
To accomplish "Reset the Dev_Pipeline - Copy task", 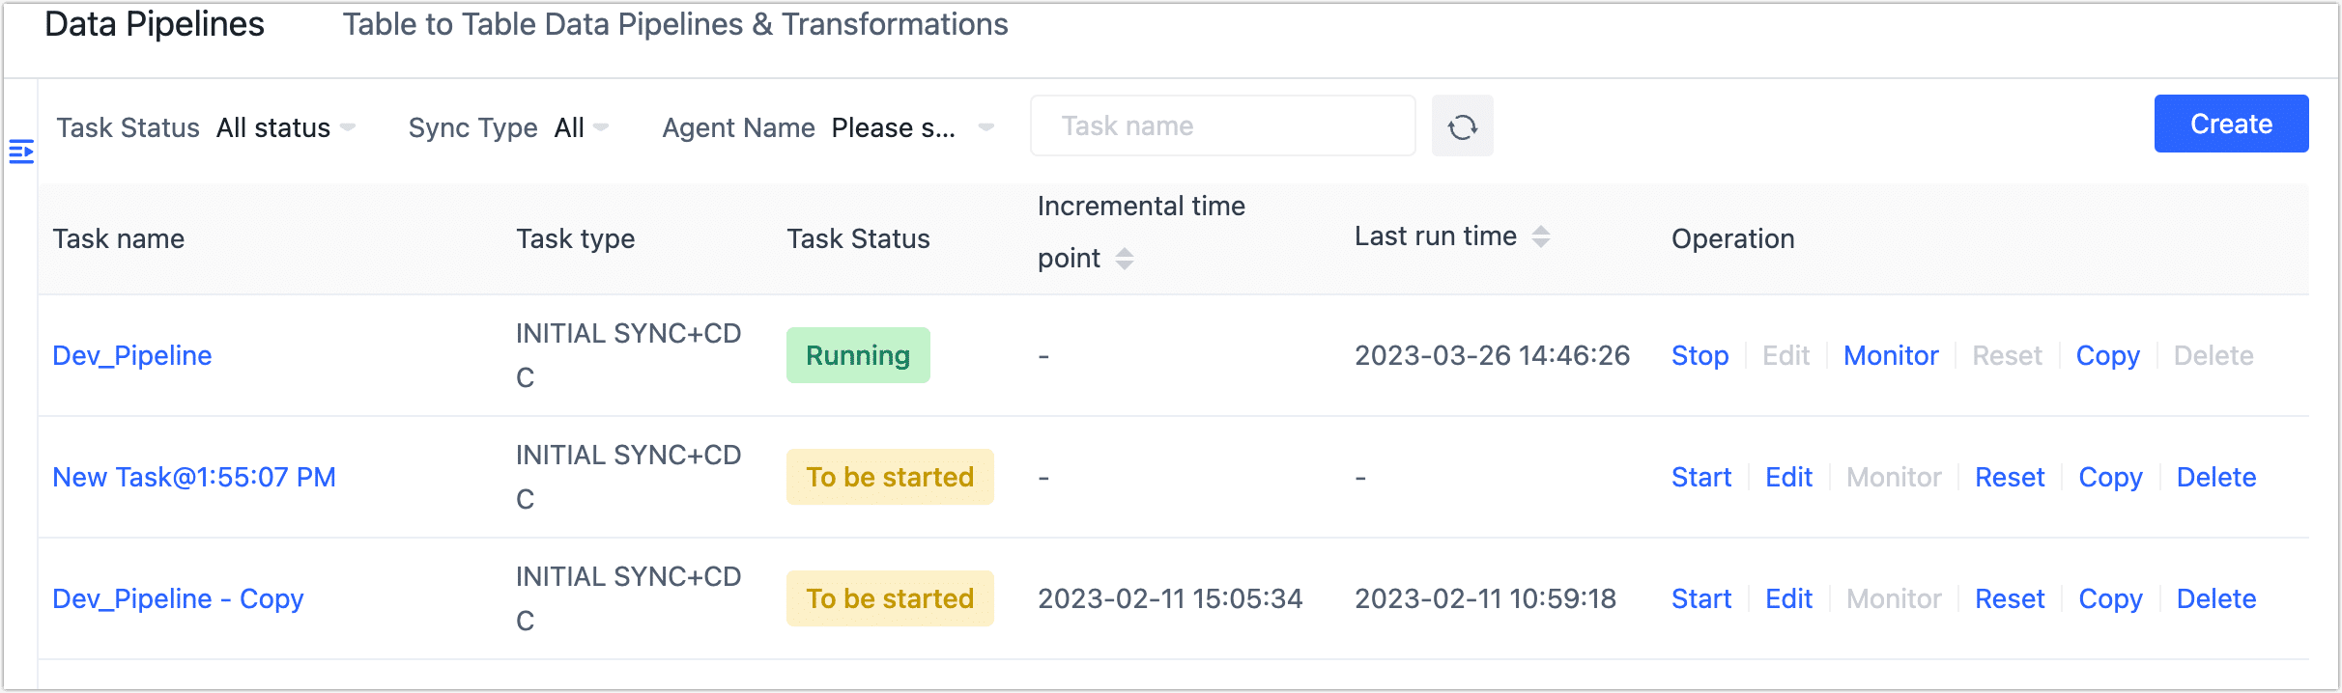I will click(2010, 598).
